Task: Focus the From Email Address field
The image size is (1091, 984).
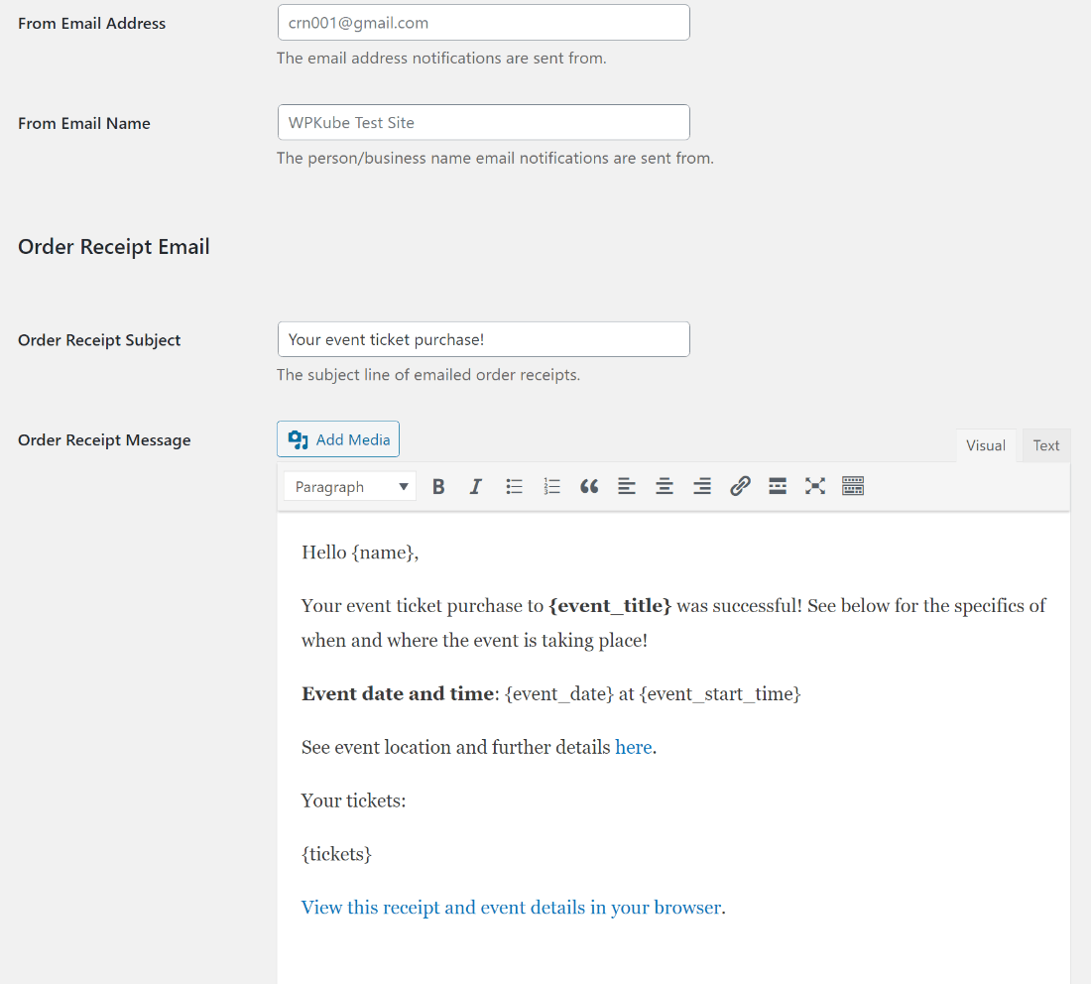Action: (484, 23)
